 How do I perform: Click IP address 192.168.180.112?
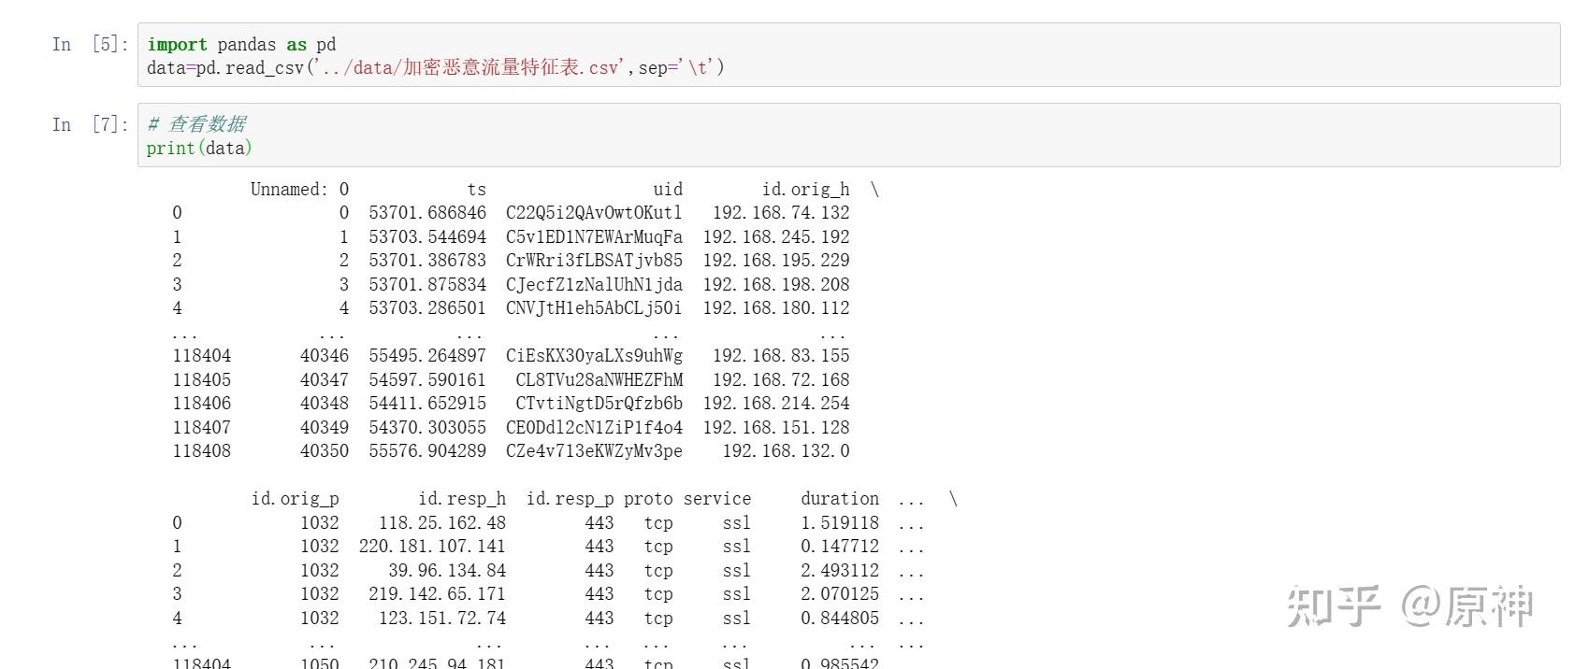pos(776,308)
